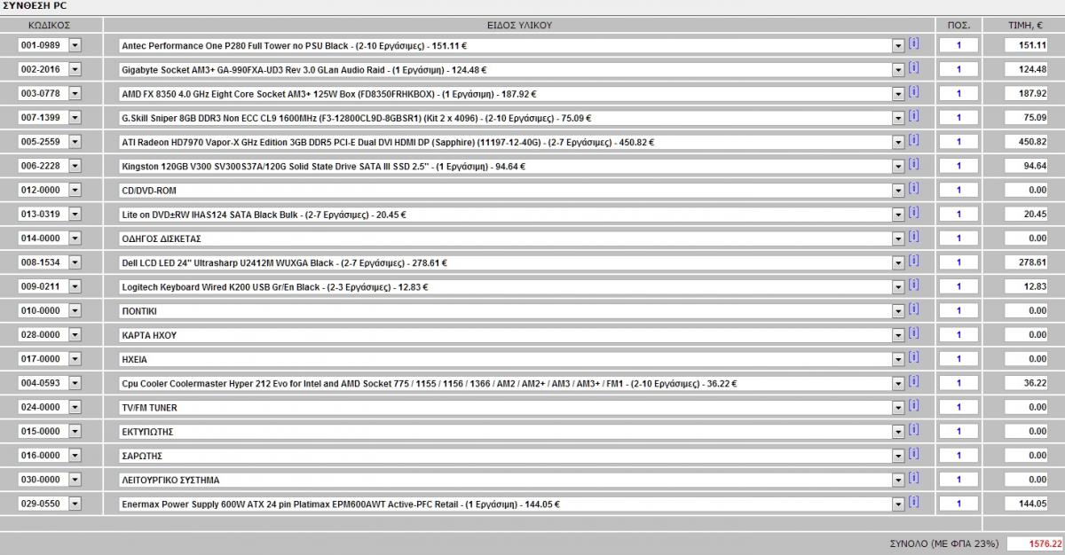Open code dropdown 004-0593
Image resolution: width=1065 pixels, height=555 pixels.
pos(75,384)
